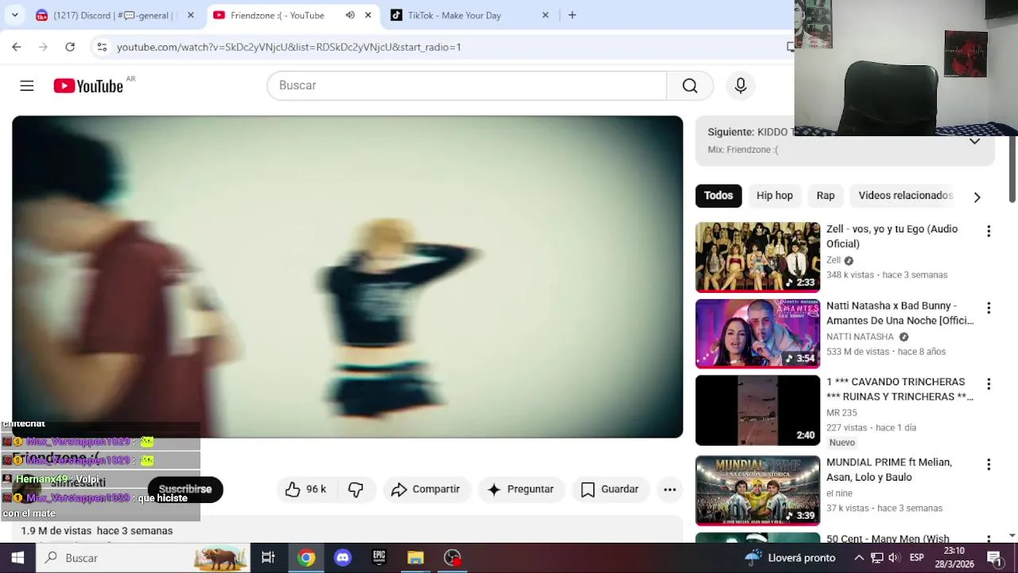The width and height of the screenshot is (1018, 573).
Task: Switch to the TikTok browser tab
Action: pyautogui.click(x=469, y=15)
